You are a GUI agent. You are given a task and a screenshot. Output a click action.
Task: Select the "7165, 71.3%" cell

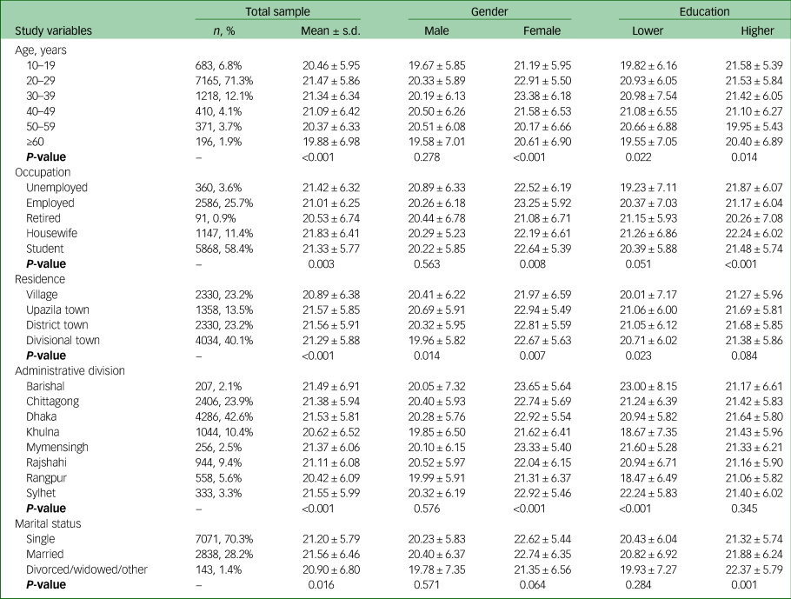coord(221,80)
